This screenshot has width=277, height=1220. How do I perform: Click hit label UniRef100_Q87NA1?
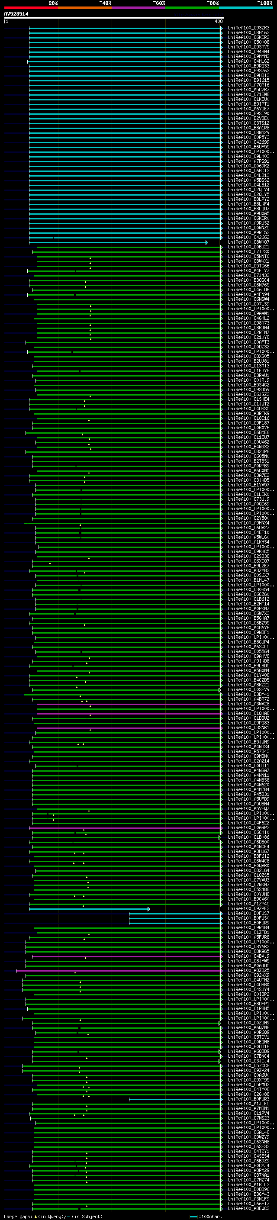click(248, 1175)
